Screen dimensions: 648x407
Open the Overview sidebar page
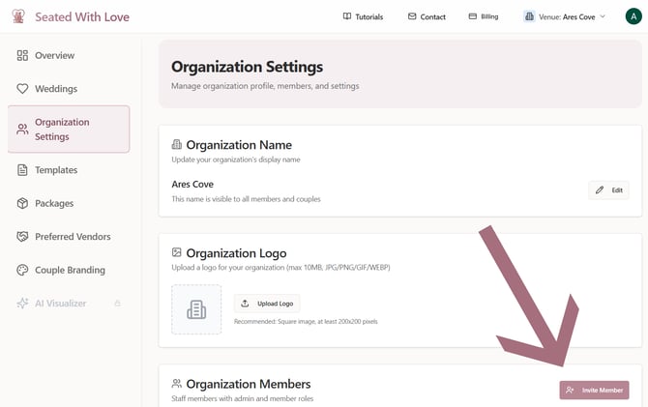(54, 55)
